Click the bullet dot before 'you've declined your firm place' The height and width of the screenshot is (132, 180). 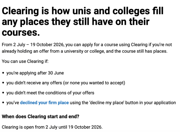pos(3,103)
